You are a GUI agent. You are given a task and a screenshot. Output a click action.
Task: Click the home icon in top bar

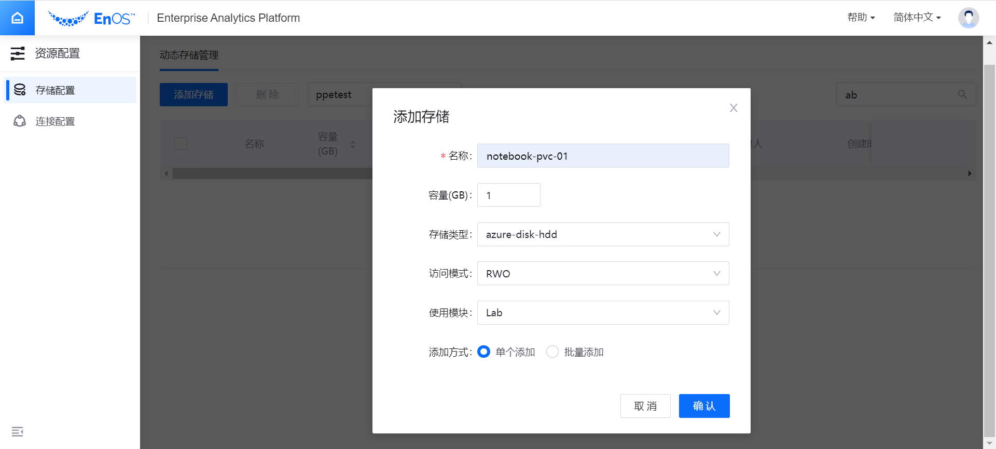[x=17, y=18]
